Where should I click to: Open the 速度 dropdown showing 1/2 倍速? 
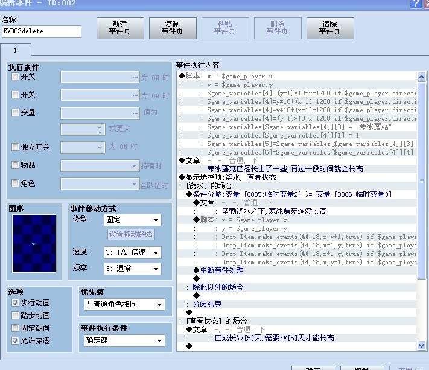point(133,252)
